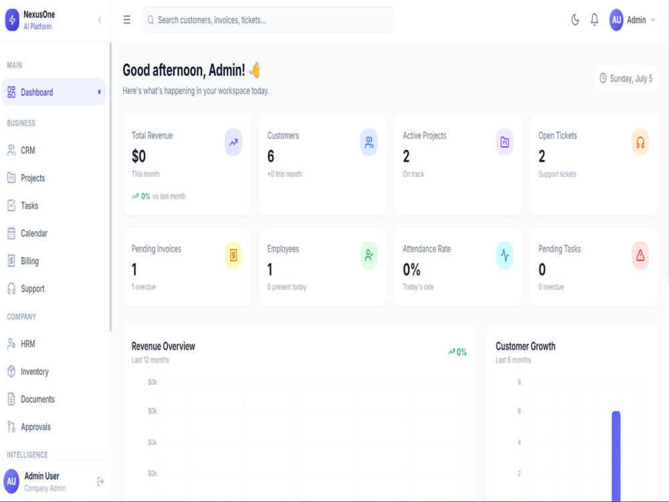The image size is (669, 502).
Task: Click the Calendar icon in the sidebar
Action: point(11,234)
